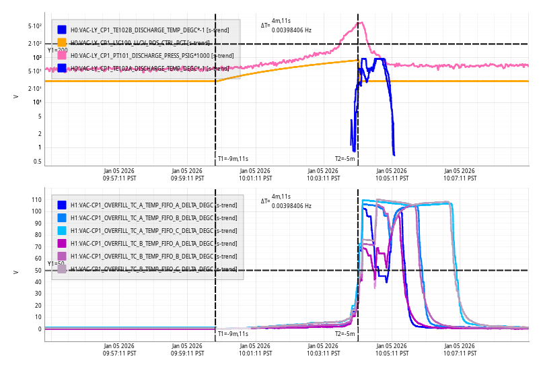Click the orange LIC100_LLCV_POS_CTRL legend swatch

[62, 42]
